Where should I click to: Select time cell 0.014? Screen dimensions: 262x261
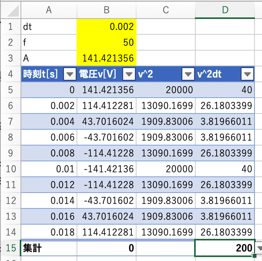click(49, 200)
